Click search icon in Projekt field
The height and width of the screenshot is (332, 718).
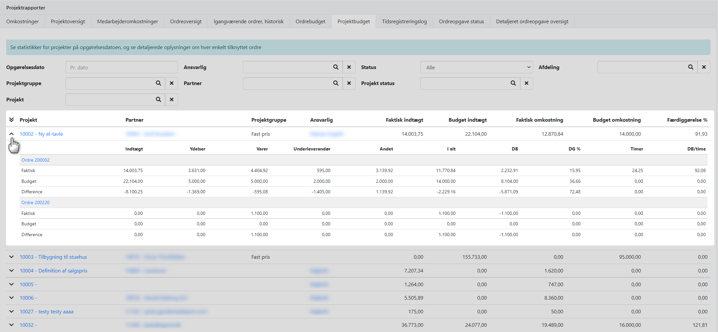[x=158, y=99]
